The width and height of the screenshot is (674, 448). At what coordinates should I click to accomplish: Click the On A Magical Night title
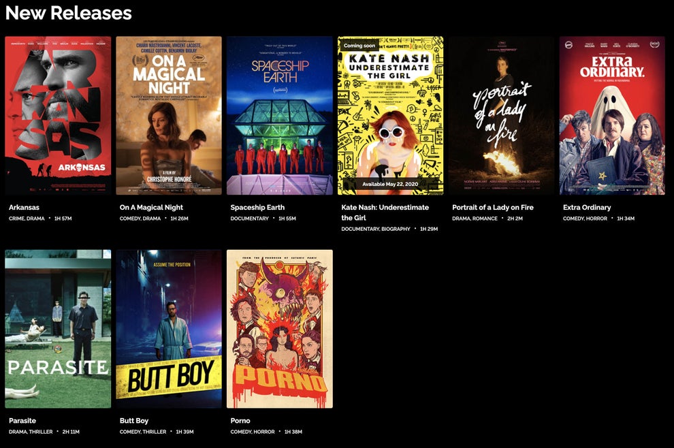point(151,207)
